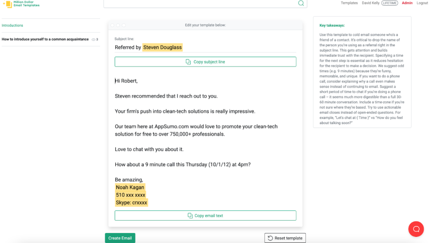Screen dimensions: 432x243
Task: Click the Key takeaways heading
Action: point(332,25)
